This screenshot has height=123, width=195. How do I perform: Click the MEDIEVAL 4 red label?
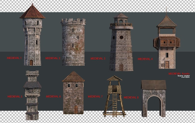pyautogui.click(x=145, y=59)
